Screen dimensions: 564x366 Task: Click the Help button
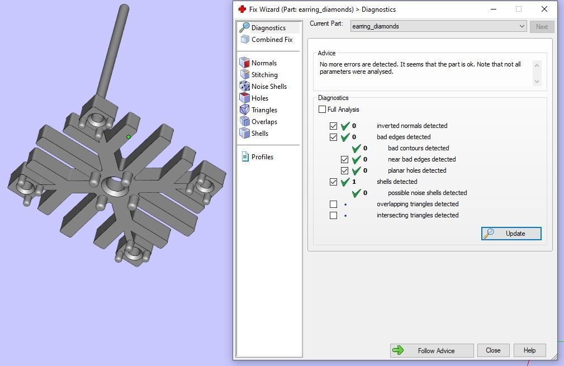point(529,350)
